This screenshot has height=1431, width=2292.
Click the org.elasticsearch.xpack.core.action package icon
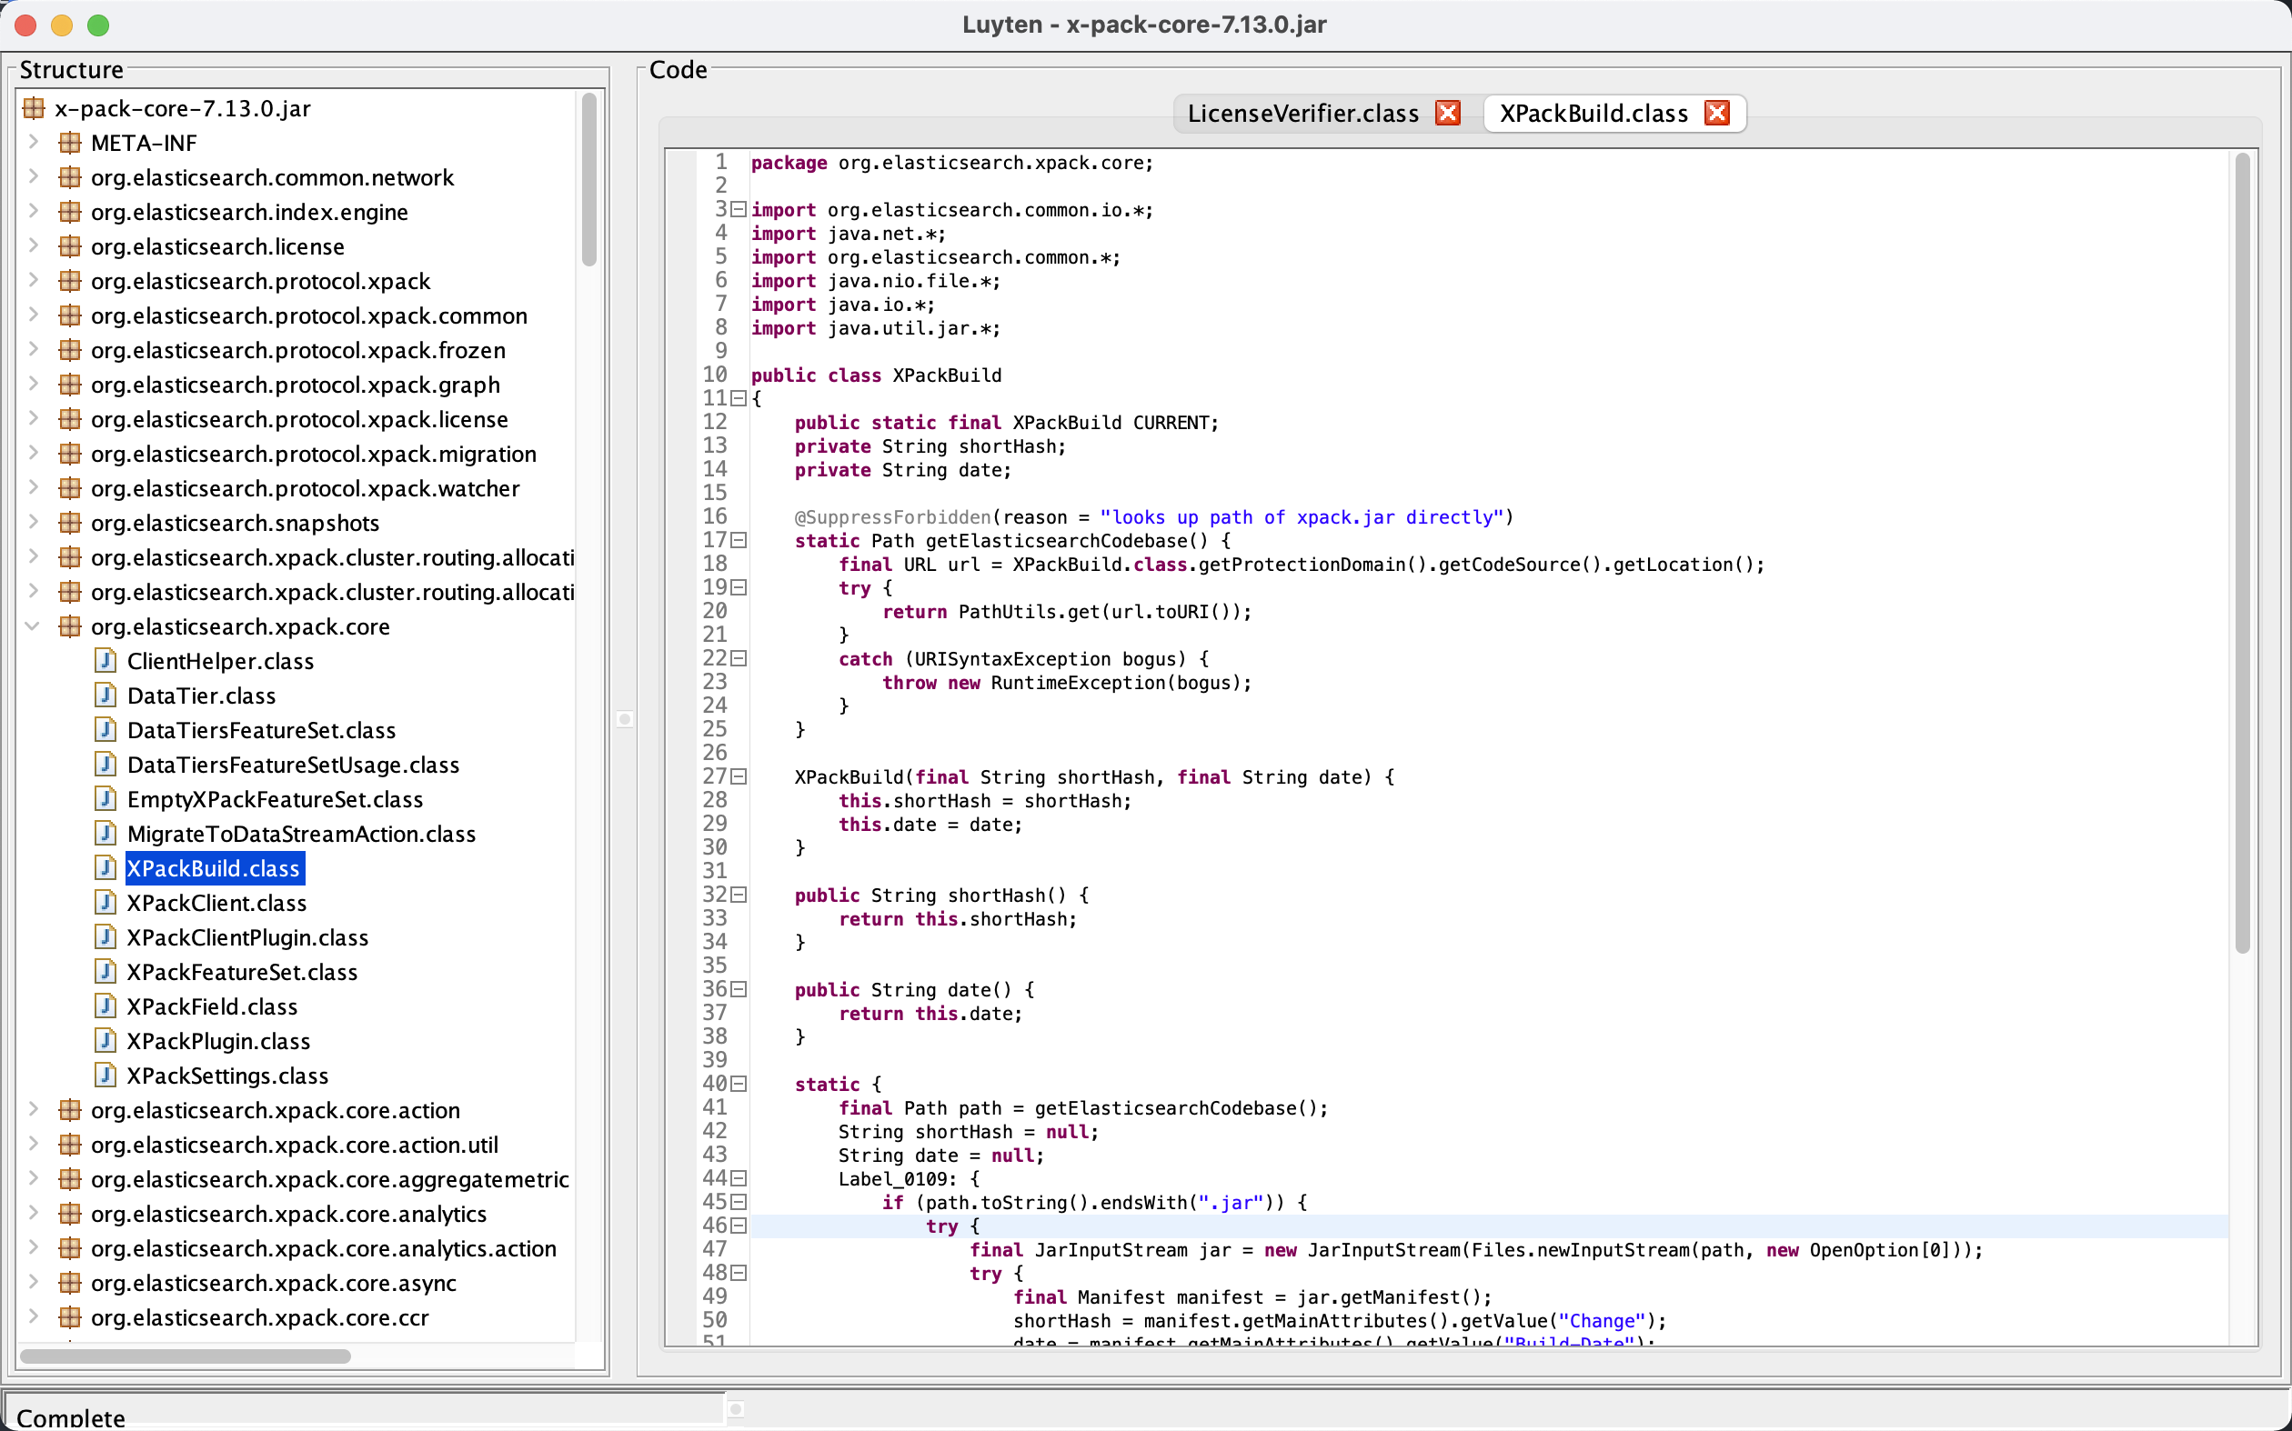click(x=70, y=1110)
